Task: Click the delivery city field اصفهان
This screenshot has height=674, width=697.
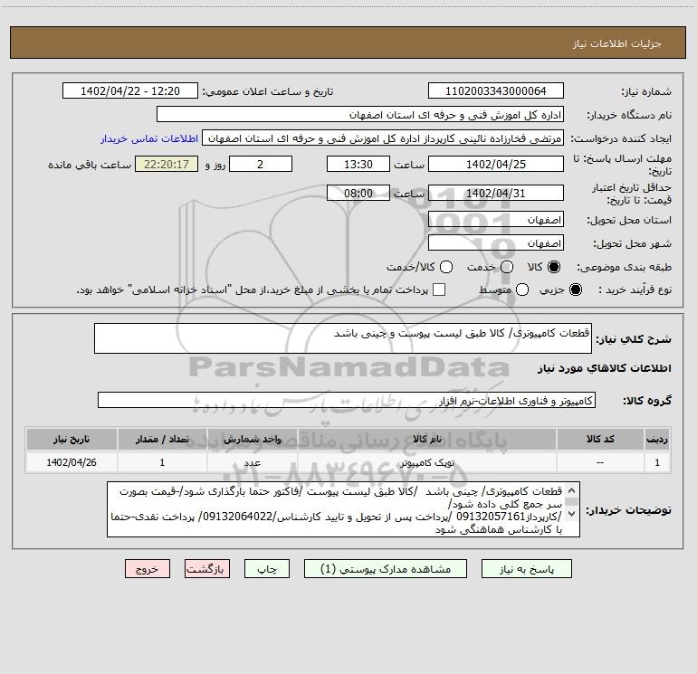Action: [x=496, y=243]
